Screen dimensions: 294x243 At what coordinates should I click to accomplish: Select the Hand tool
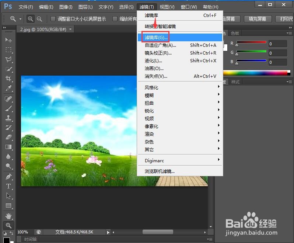pyautogui.click(x=8, y=216)
